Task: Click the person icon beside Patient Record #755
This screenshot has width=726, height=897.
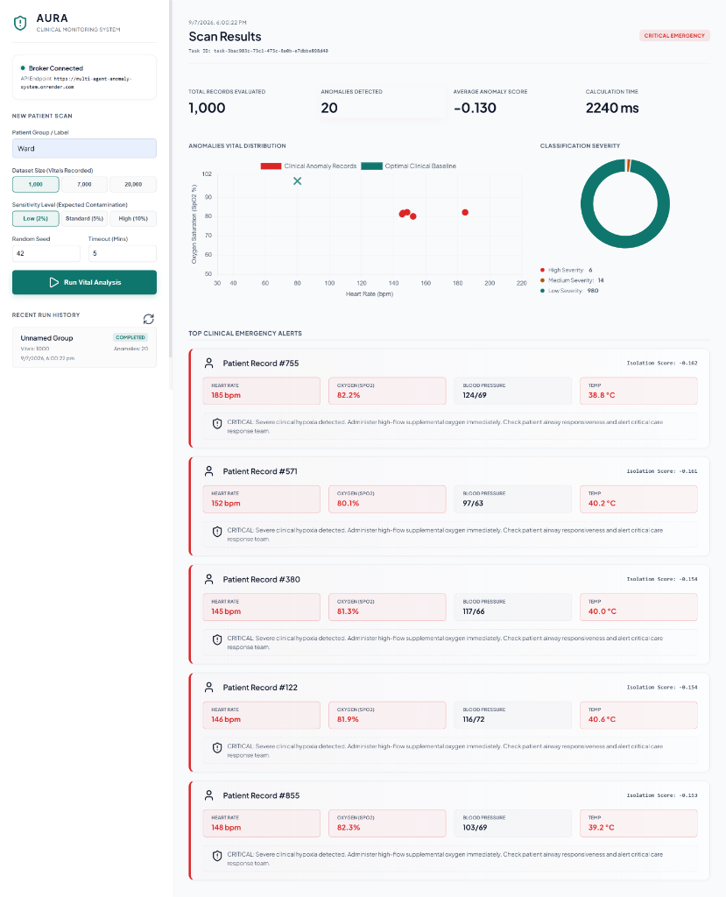Action: 208,364
